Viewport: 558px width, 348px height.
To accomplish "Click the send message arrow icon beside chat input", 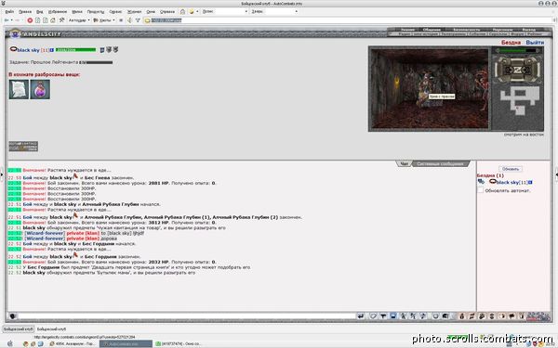I will point(361,316).
